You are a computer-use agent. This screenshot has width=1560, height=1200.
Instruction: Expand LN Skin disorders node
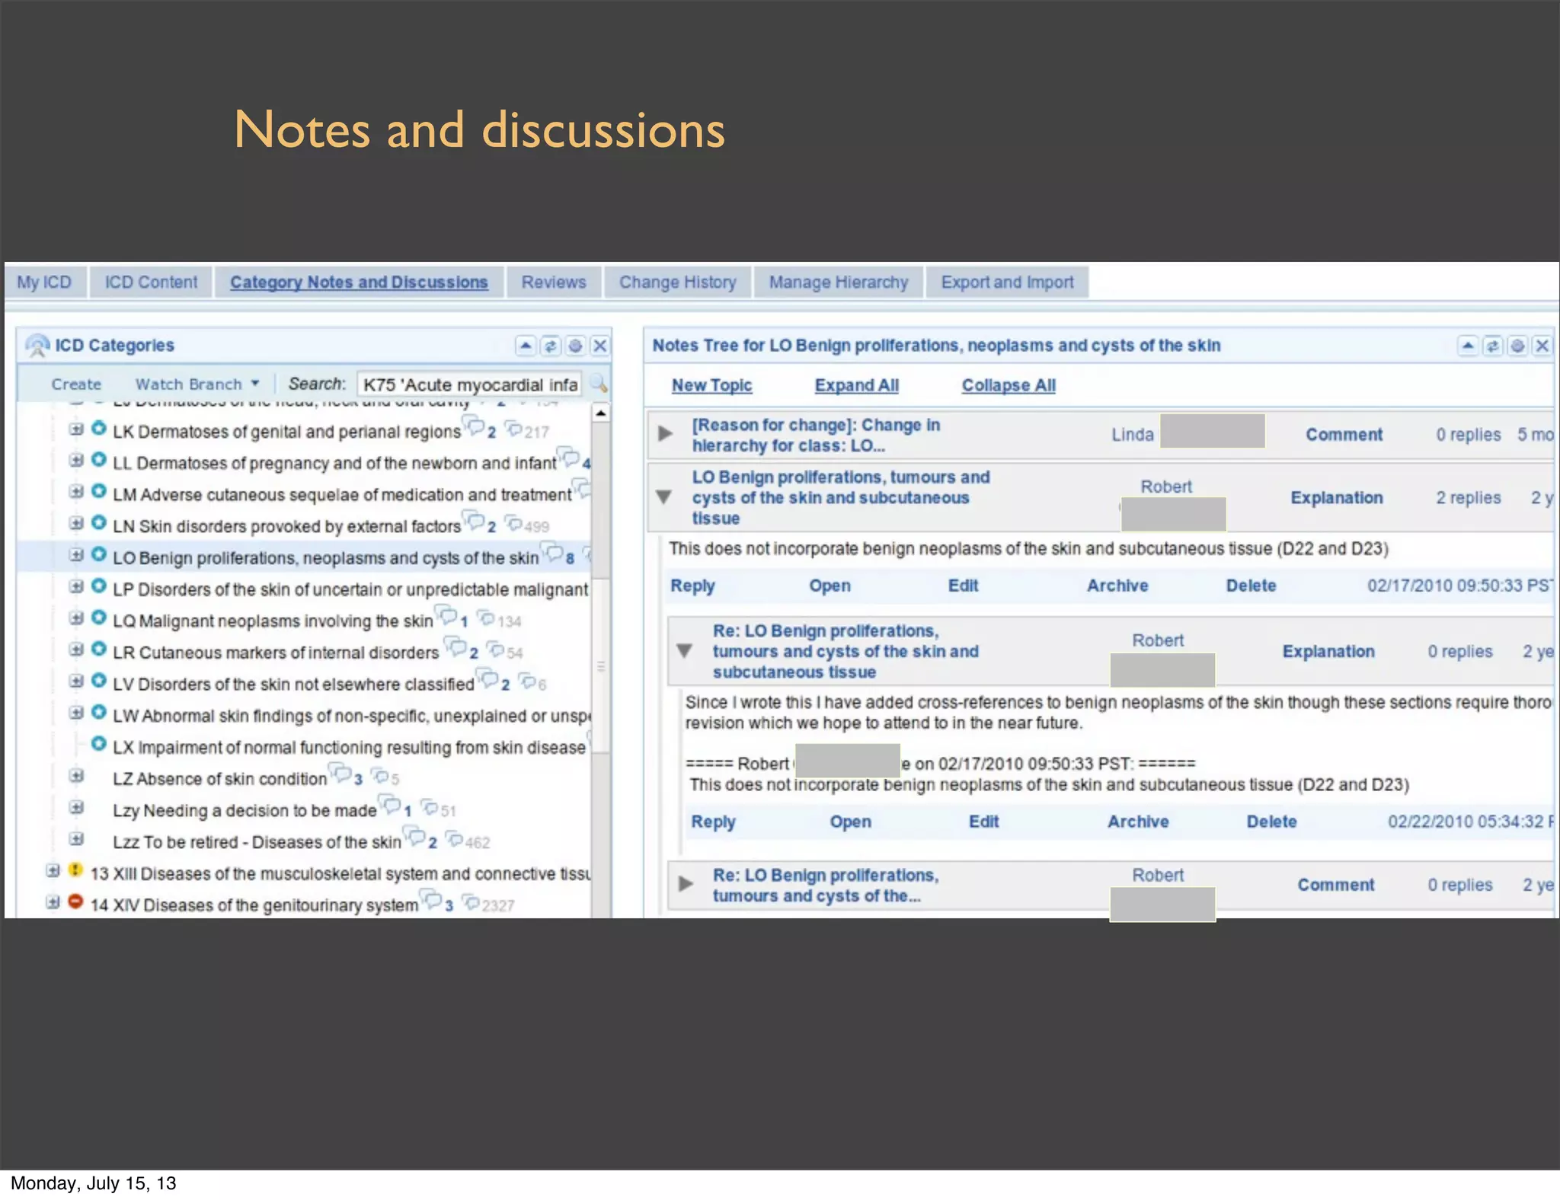pos(76,524)
